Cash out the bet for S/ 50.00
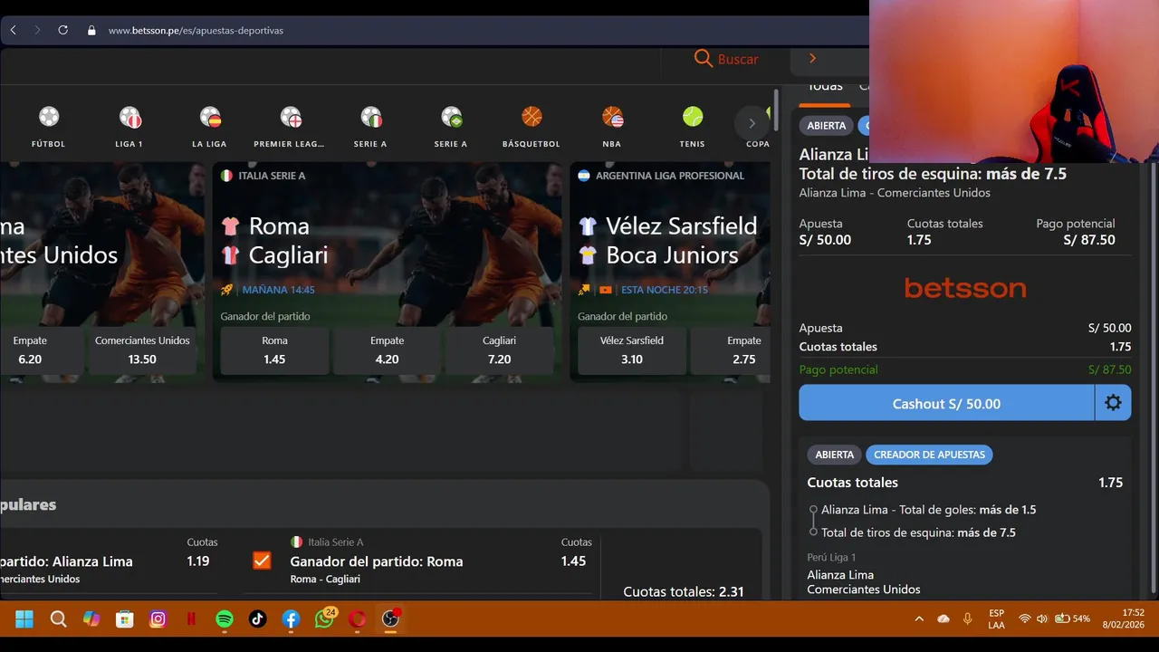The height and width of the screenshot is (652, 1159). coord(946,403)
